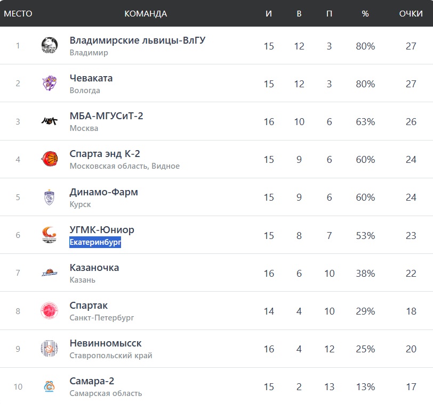Viewport: 433px width, 404px height.
Task: Click the МЕСТО column header
Action: [18, 13]
